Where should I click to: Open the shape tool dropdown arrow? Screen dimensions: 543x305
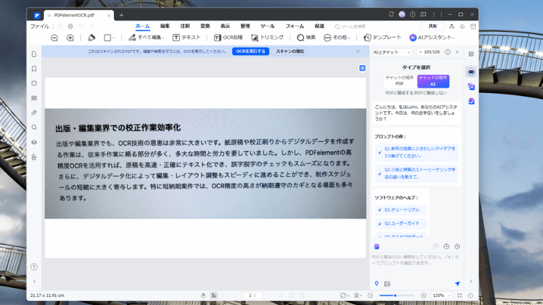pyautogui.click(x=113, y=38)
